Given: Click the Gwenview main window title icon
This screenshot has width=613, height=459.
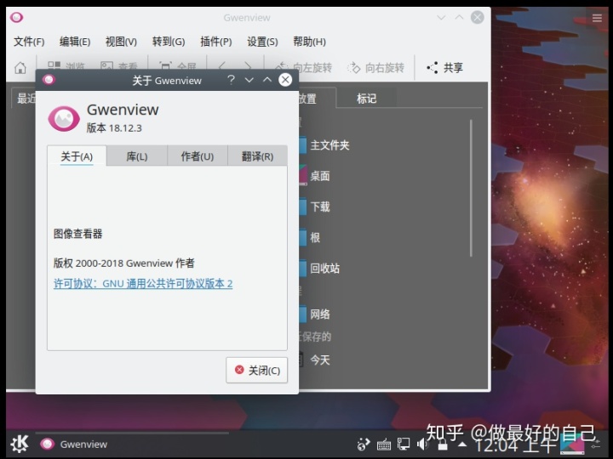Looking at the screenshot, I should point(16,17).
